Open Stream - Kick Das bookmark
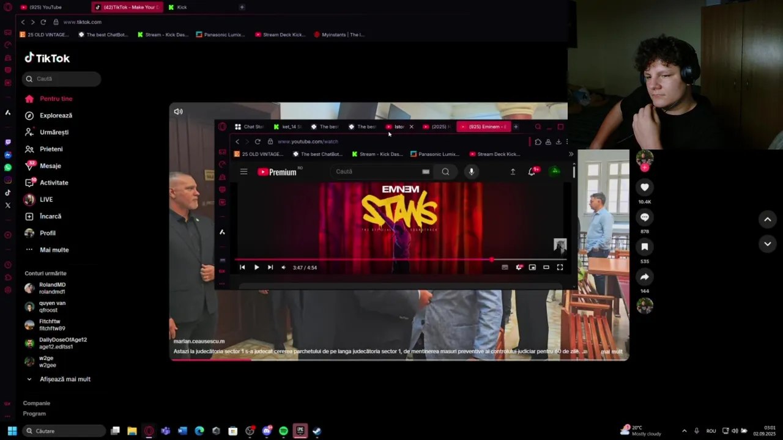This screenshot has height=440, width=783. tap(163, 35)
